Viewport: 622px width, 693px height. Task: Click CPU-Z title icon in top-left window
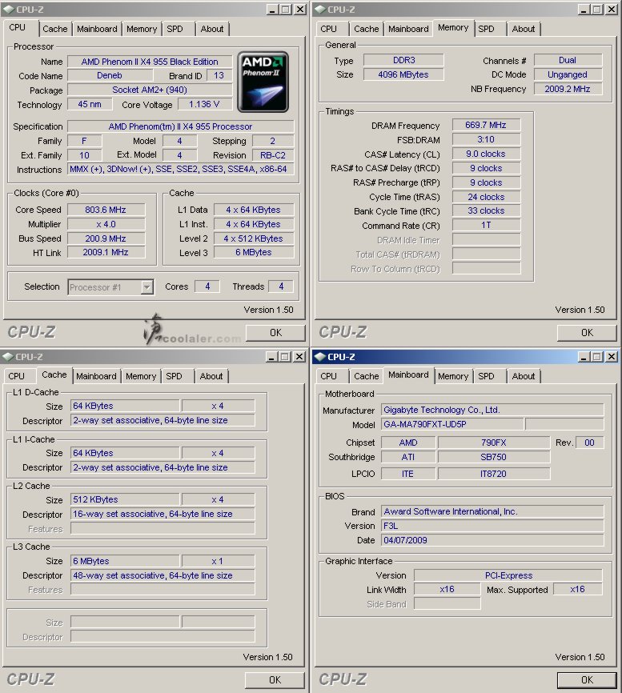pos(8,10)
